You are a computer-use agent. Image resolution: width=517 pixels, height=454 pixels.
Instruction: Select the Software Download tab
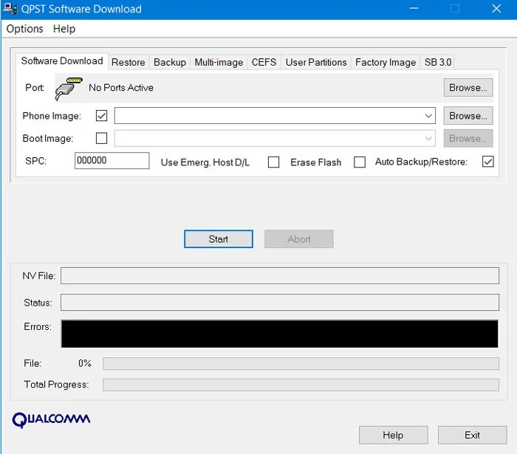click(62, 61)
